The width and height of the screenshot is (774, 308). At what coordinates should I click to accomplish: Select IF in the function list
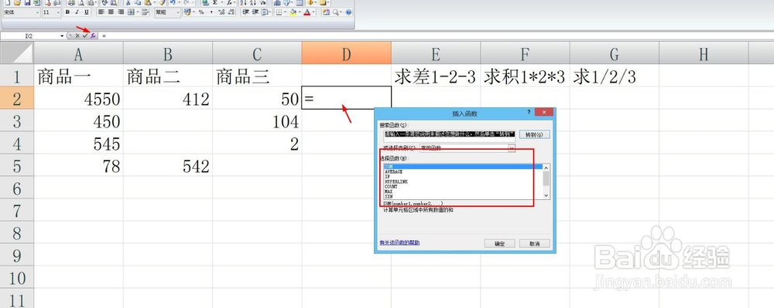(x=463, y=177)
